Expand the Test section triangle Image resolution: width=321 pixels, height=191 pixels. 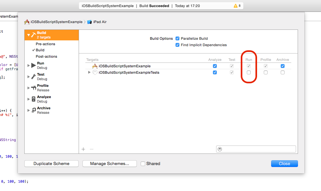(x=29, y=77)
